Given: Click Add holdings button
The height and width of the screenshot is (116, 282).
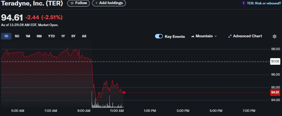Looking at the screenshot, I should [x=109, y=3].
